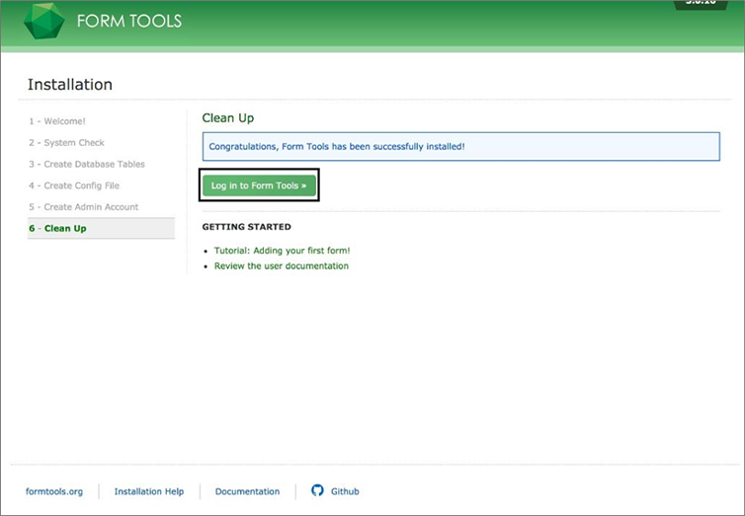The width and height of the screenshot is (745, 516).
Task: Click the Clean Up section heading
Action: (228, 118)
